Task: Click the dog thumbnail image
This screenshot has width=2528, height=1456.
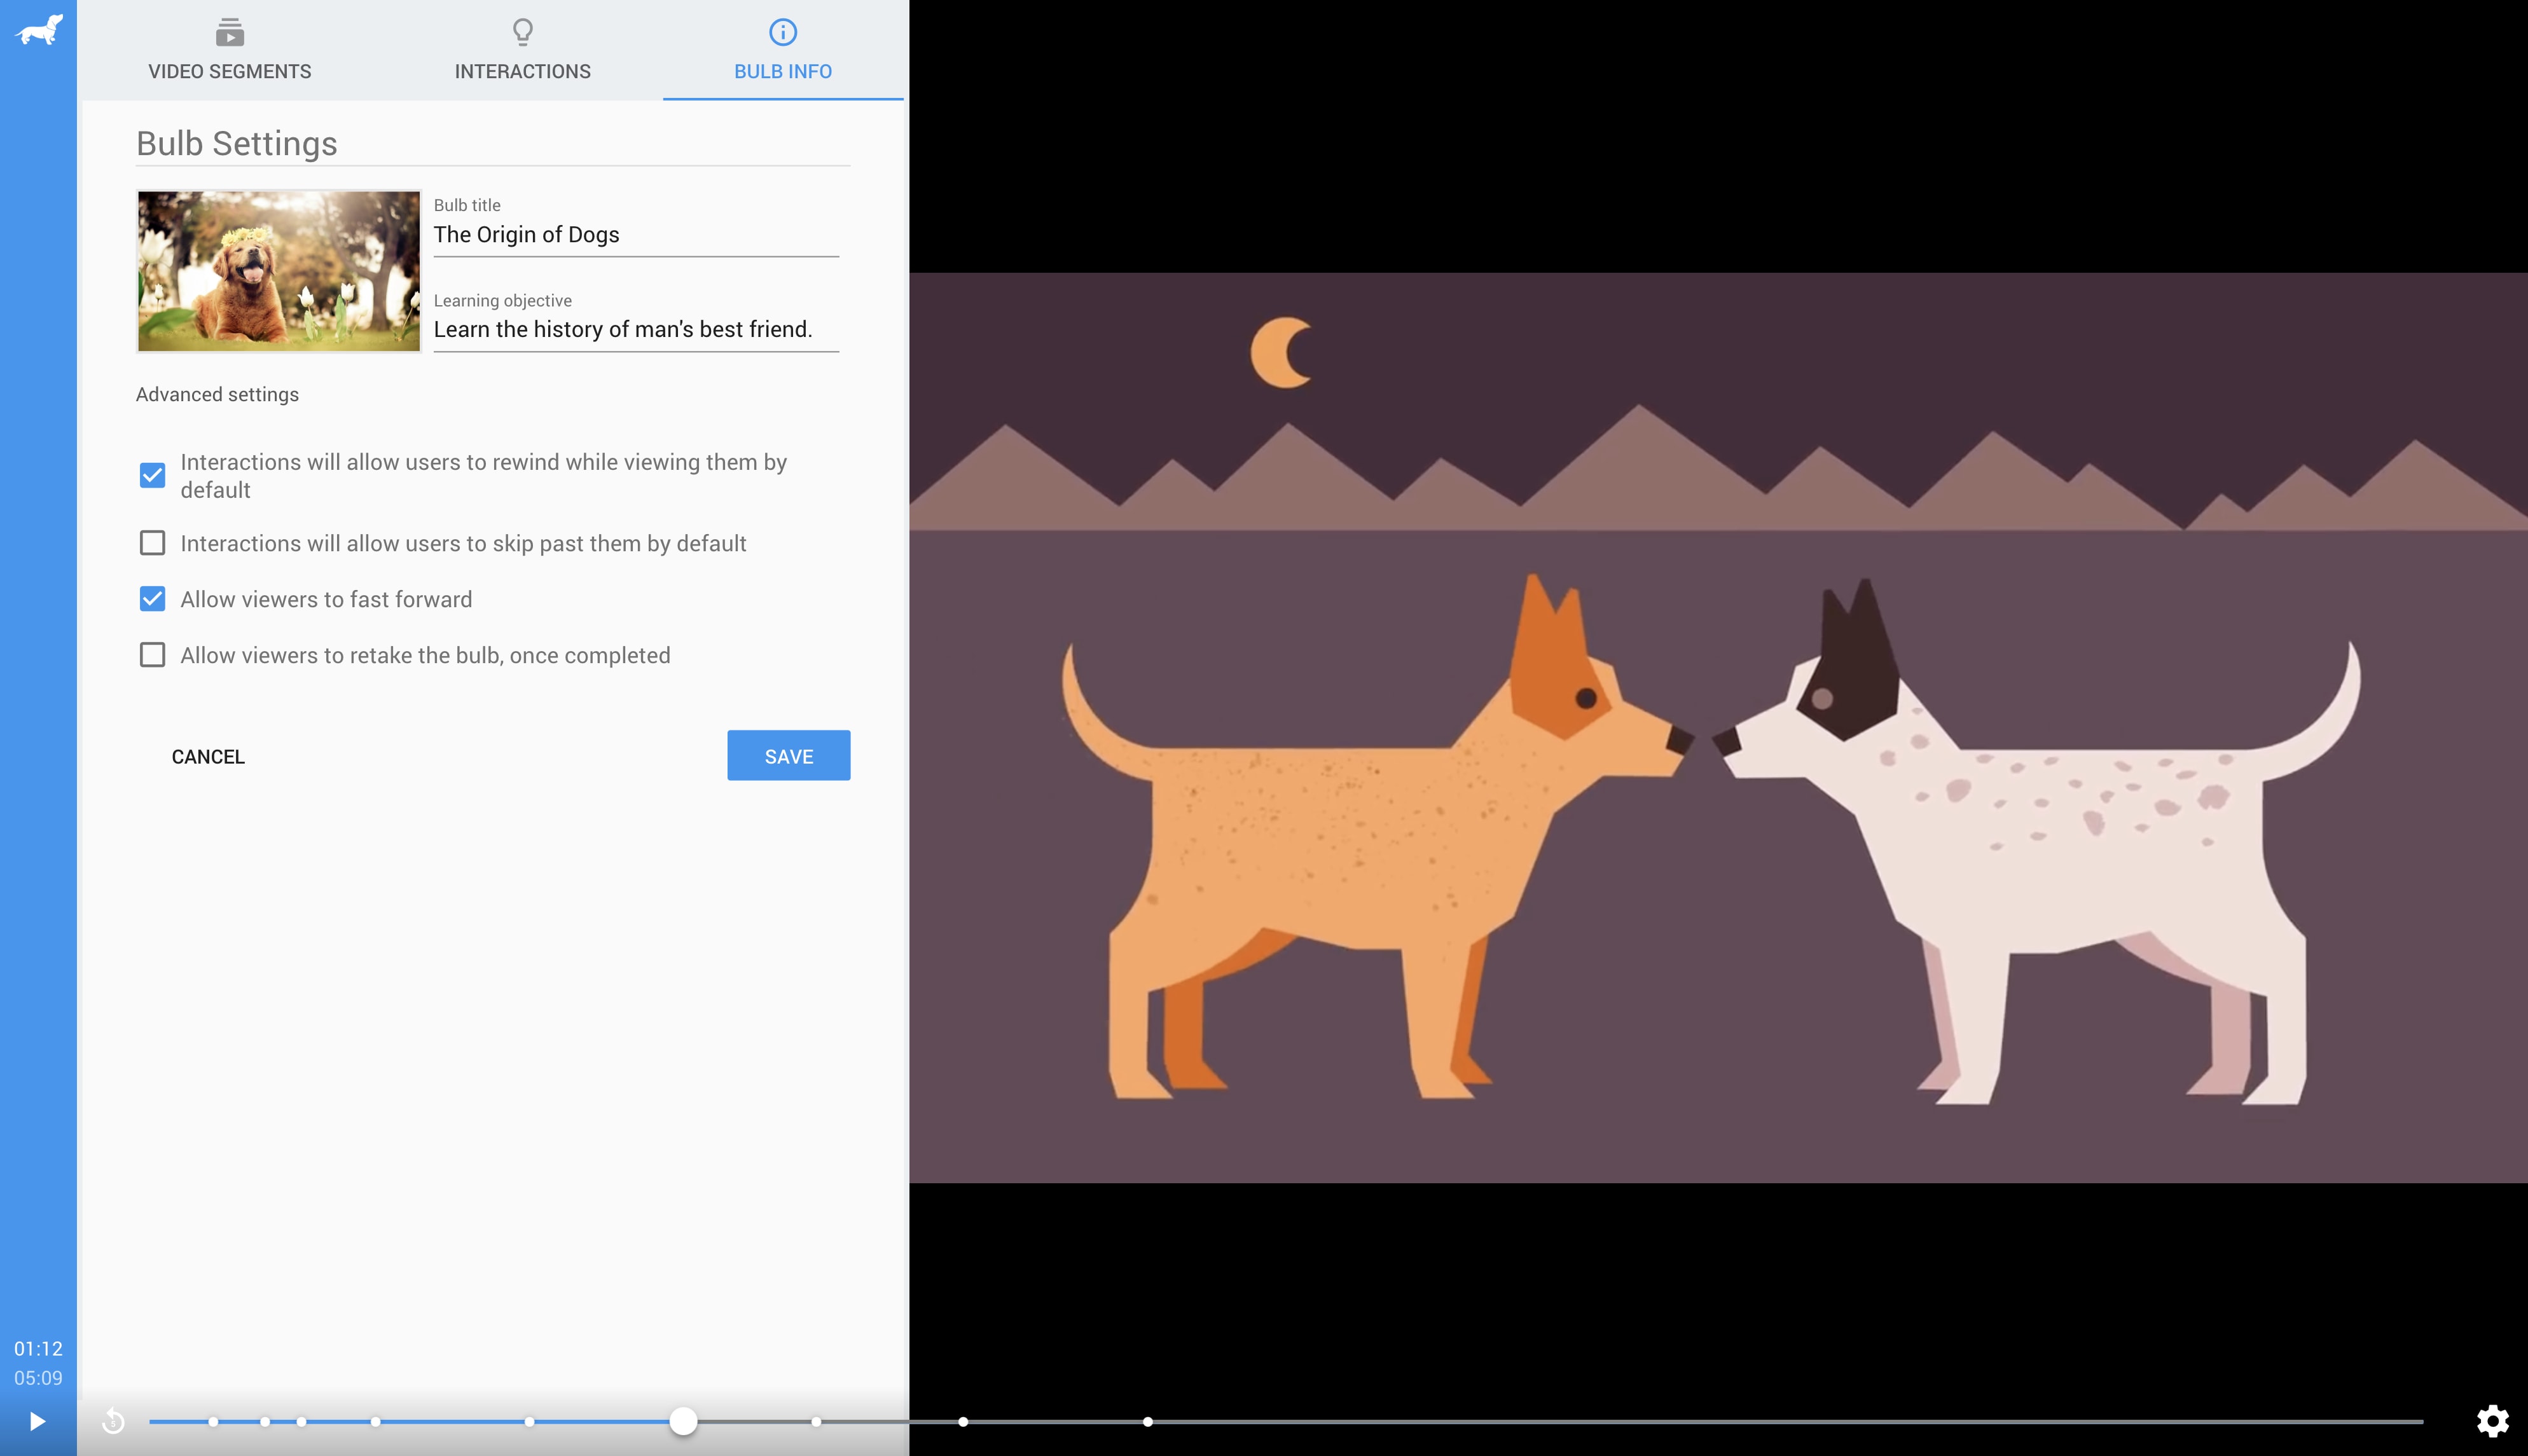Action: click(279, 271)
